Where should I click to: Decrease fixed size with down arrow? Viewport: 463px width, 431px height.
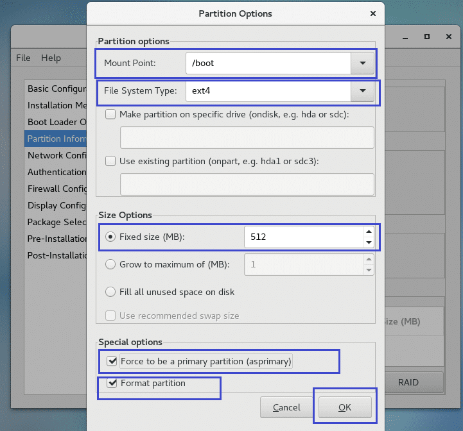point(368,242)
